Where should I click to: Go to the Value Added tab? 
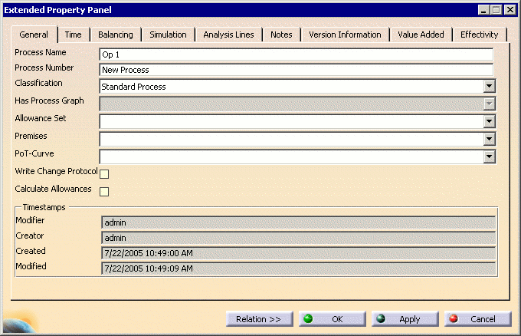pos(421,35)
